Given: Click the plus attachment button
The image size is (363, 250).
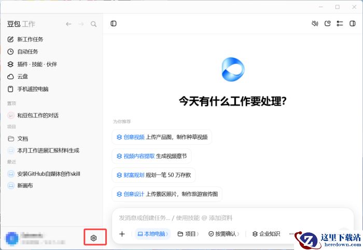Looking at the screenshot, I should (x=122, y=234).
